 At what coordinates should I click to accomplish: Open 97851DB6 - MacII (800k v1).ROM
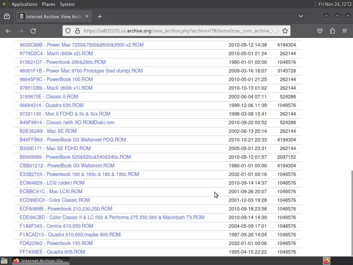click(x=56, y=88)
